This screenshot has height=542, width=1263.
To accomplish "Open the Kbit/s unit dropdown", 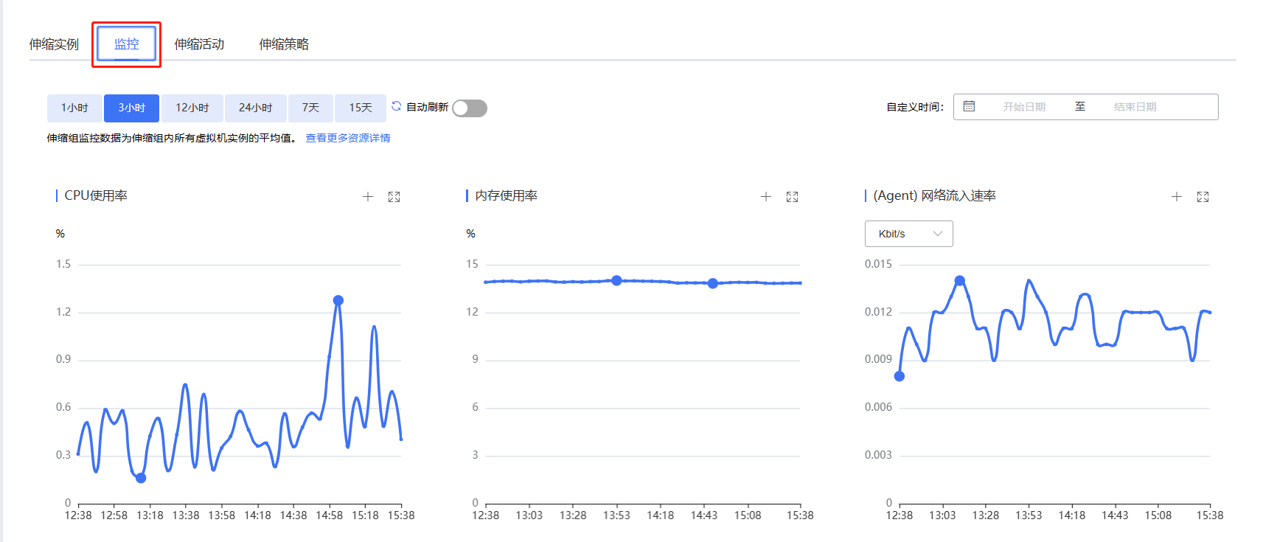I will [x=908, y=234].
